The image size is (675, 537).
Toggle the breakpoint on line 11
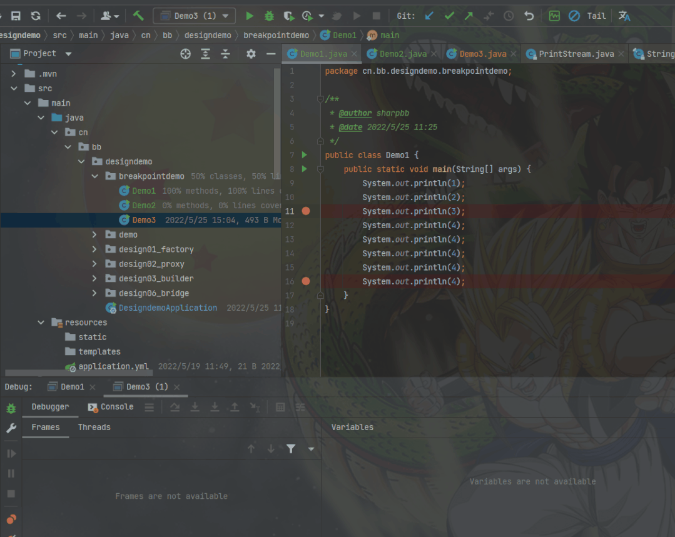pyautogui.click(x=305, y=211)
